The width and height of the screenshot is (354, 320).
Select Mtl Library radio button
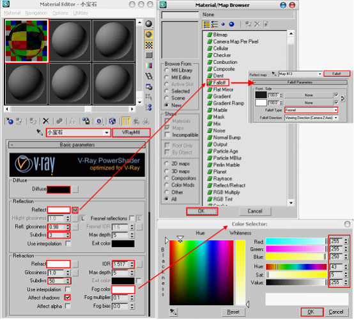click(x=166, y=70)
